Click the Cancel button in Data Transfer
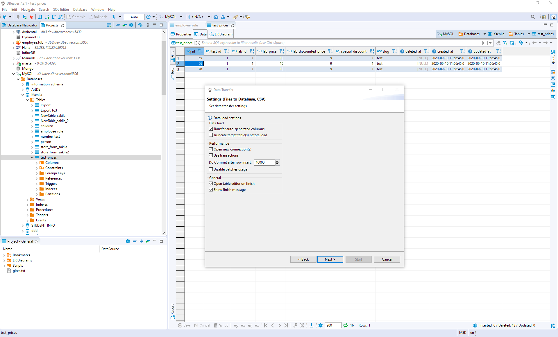 [387, 259]
